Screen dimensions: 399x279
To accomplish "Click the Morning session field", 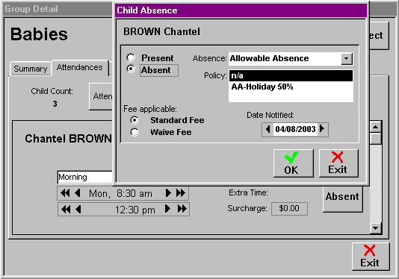I will click(x=84, y=177).
